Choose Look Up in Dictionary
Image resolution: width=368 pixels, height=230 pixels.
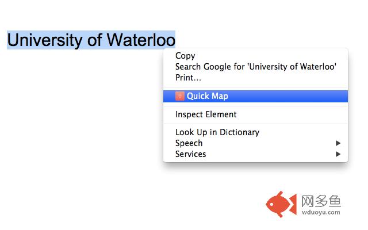coord(217,132)
